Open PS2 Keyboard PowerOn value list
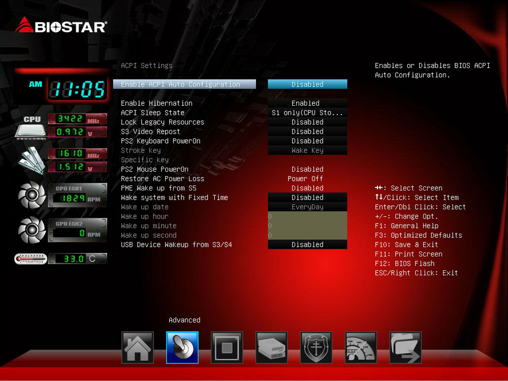 tap(307, 141)
